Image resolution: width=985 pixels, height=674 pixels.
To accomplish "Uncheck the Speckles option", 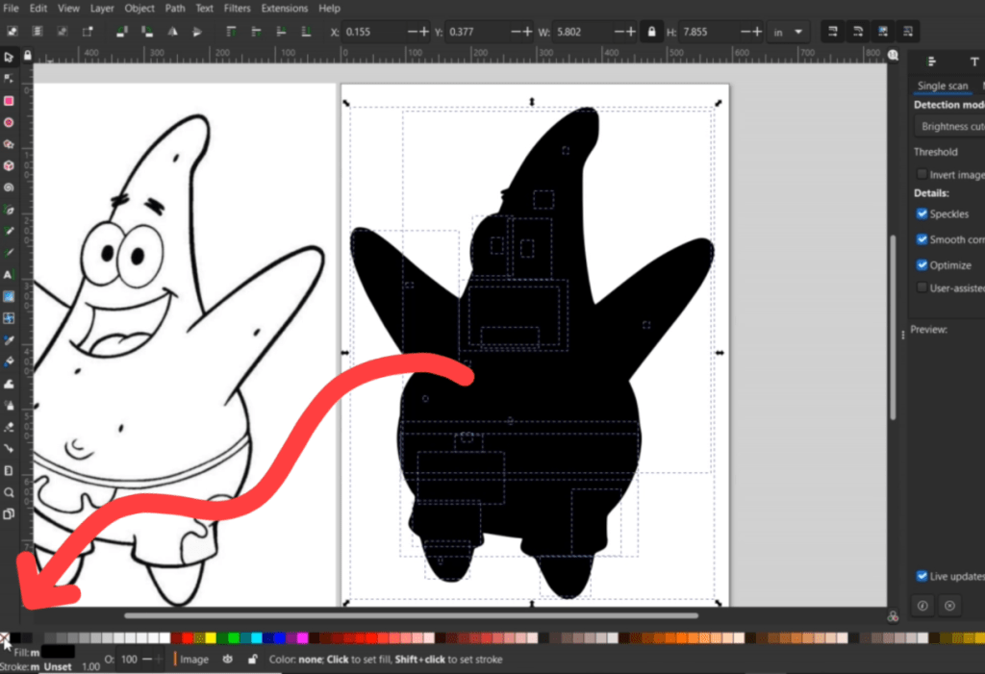I will tap(922, 214).
